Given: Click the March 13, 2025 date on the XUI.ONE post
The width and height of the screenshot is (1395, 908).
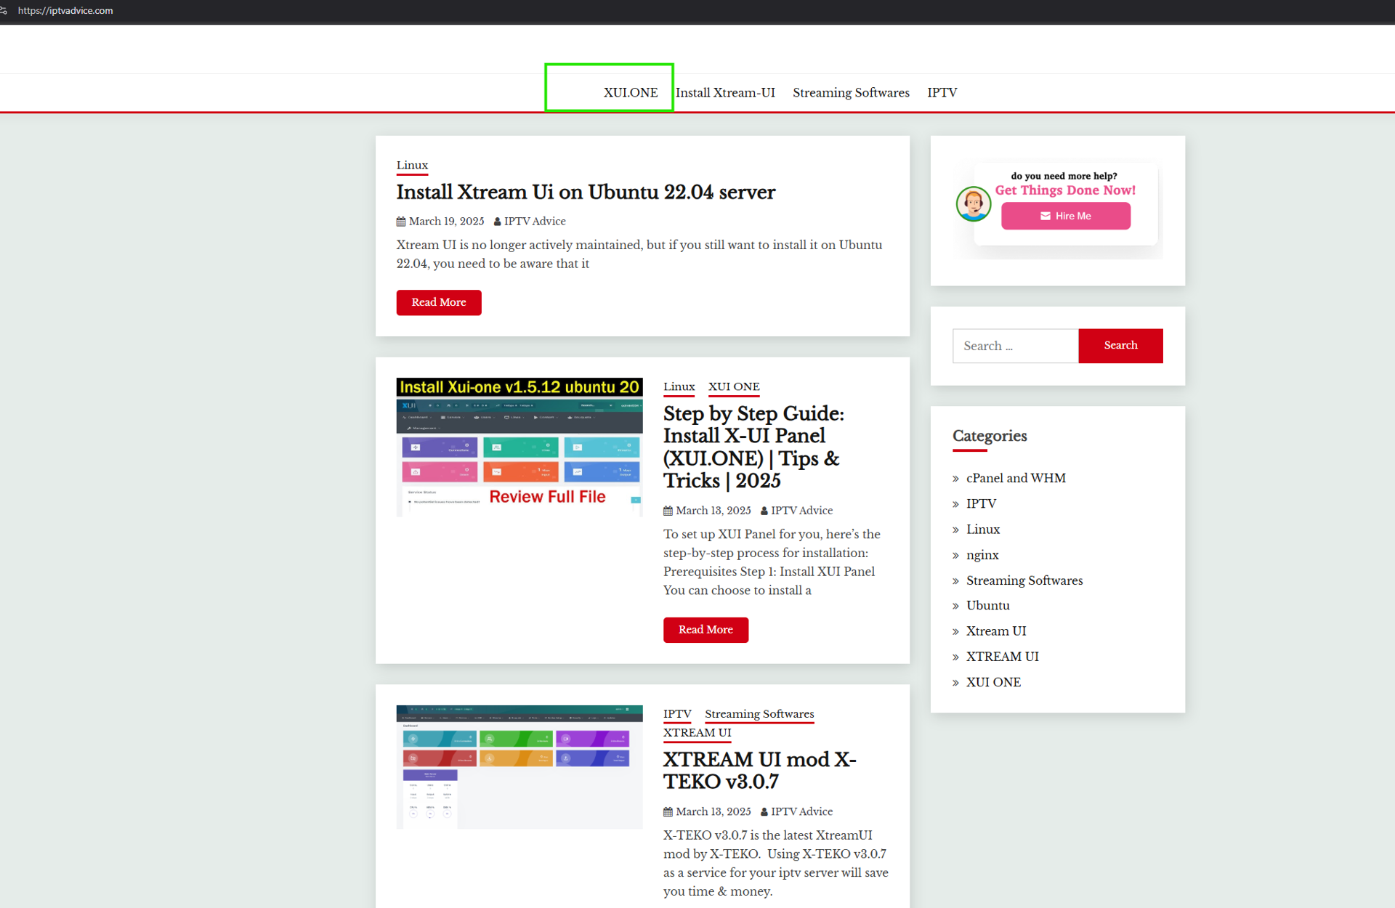Looking at the screenshot, I should click(x=713, y=511).
